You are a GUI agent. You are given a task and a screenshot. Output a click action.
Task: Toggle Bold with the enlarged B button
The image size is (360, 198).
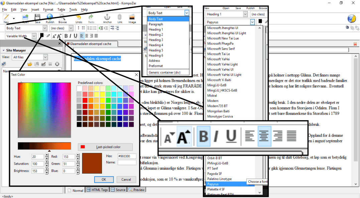(204, 136)
